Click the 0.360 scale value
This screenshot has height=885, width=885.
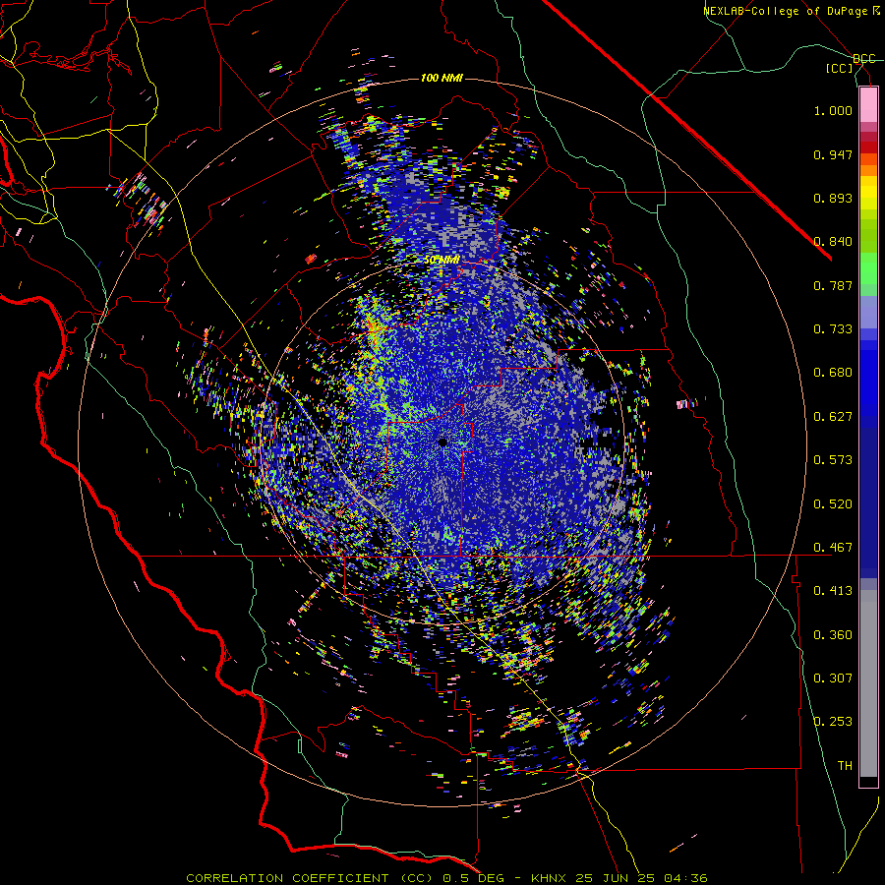833,635
